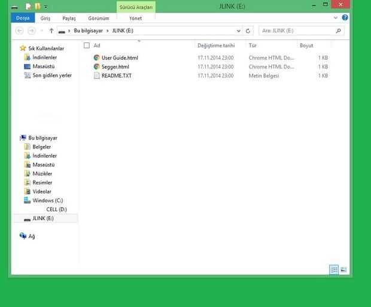Sort by the Tür column header
The height and width of the screenshot is (307, 371).
(253, 45)
